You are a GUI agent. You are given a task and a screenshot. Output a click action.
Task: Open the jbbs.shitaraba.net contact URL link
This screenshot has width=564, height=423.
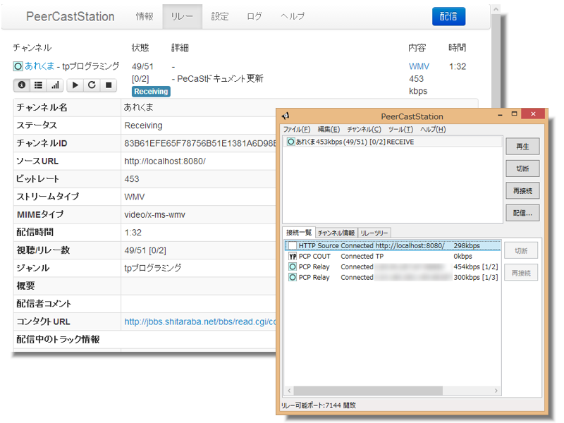point(200,321)
